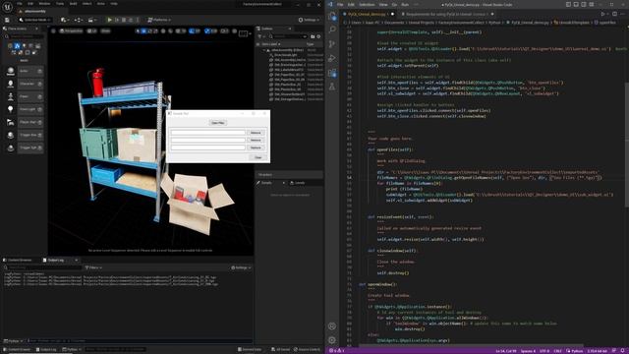This screenshot has width=629, height=354.
Task: Open VS Code Search icon in activity bar
Action: pos(332,29)
